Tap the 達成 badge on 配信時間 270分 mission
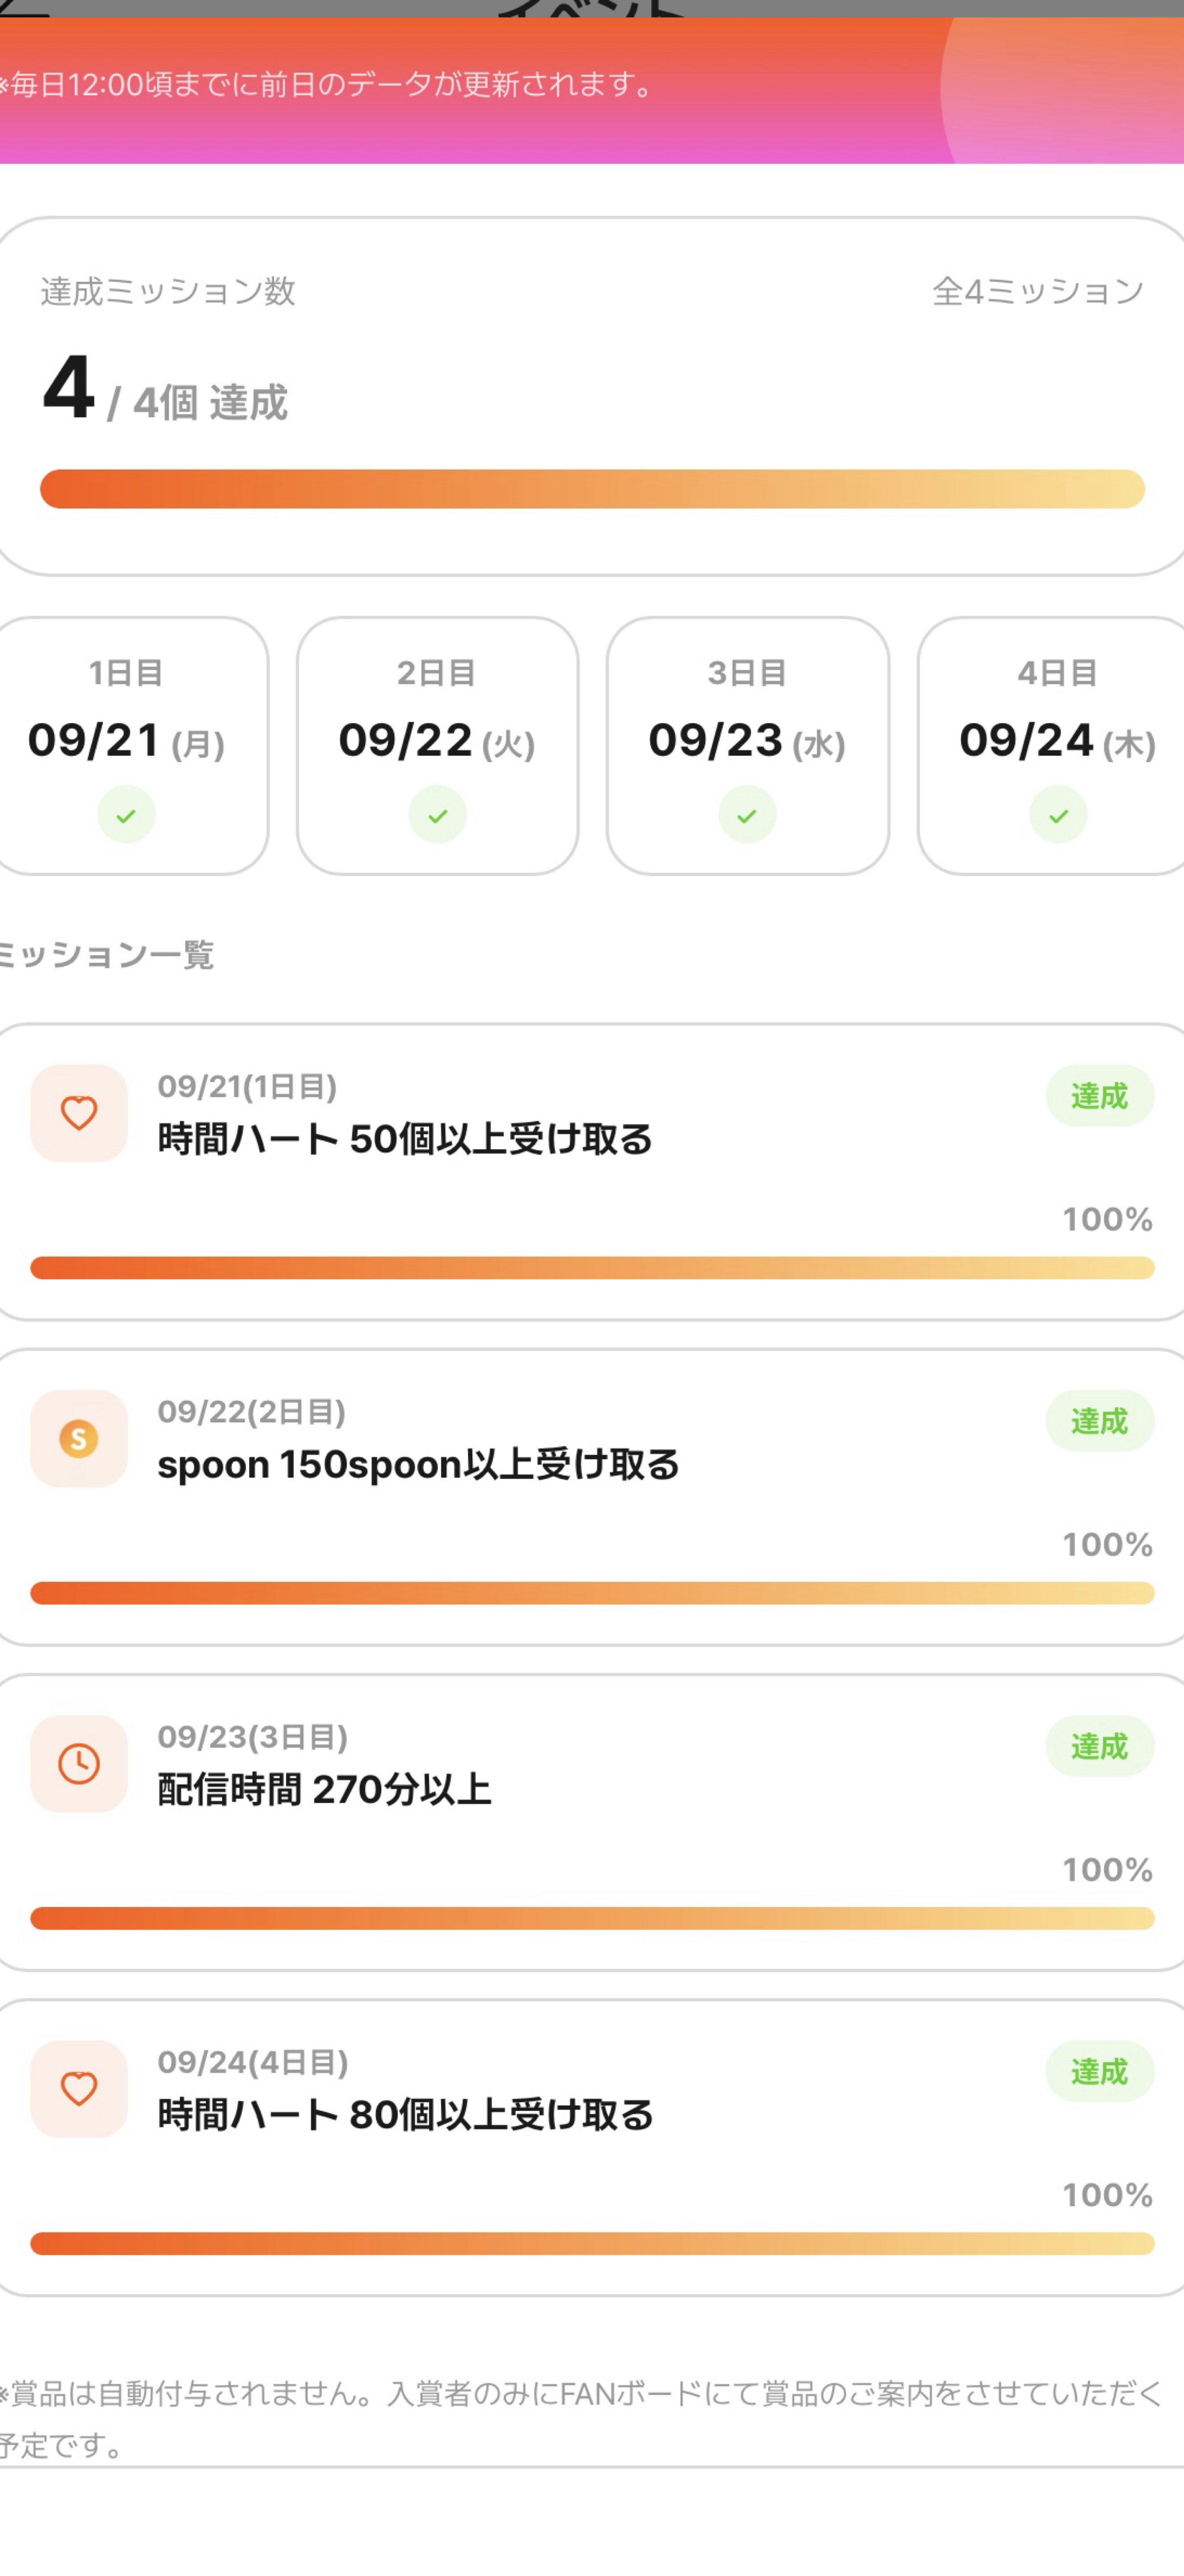1184x2576 pixels. (1099, 1746)
